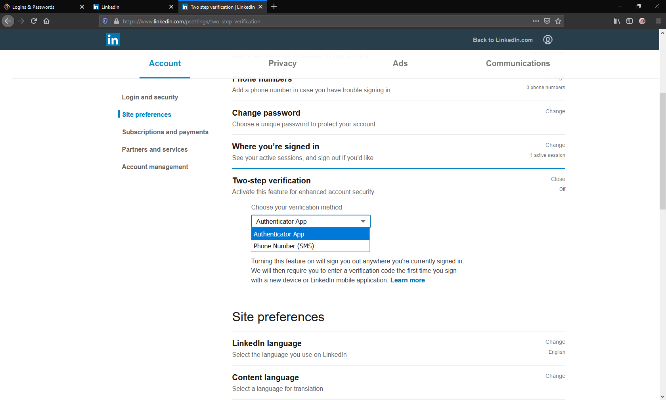666x400 pixels.
Task: Show site security via padlock icon
Action: (x=117, y=21)
